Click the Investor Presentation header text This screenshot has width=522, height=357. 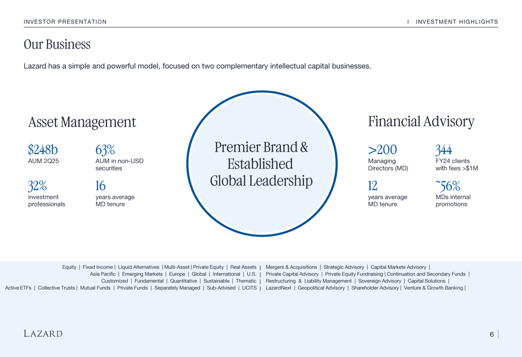tap(65, 22)
